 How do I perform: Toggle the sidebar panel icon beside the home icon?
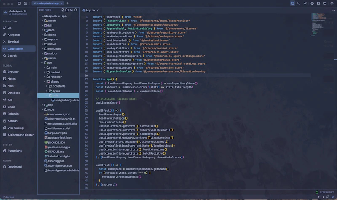tap(19, 3)
